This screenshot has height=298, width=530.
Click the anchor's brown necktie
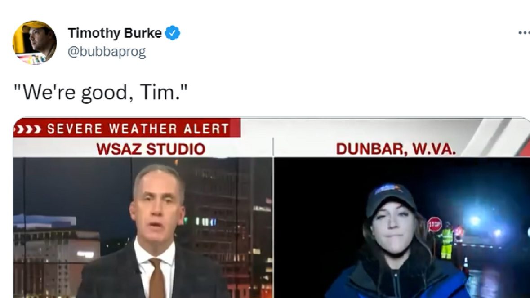157,278
